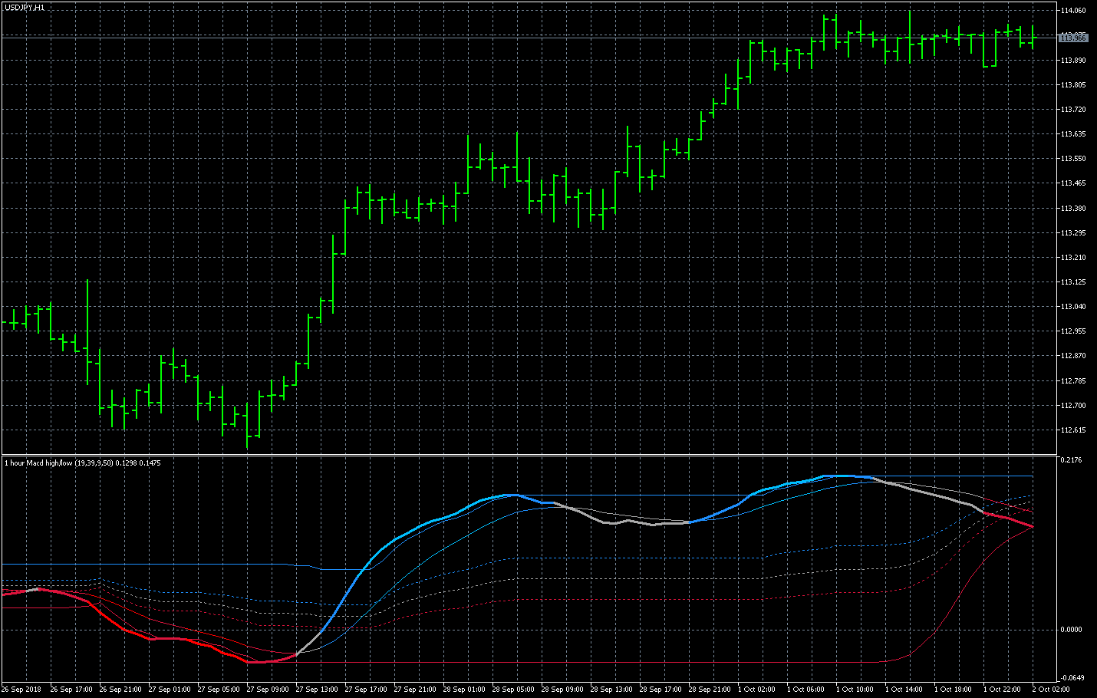The width and height of the screenshot is (1097, 698).
Task: Click the 26 Sep 2018 date label
Action: (21, 690)
